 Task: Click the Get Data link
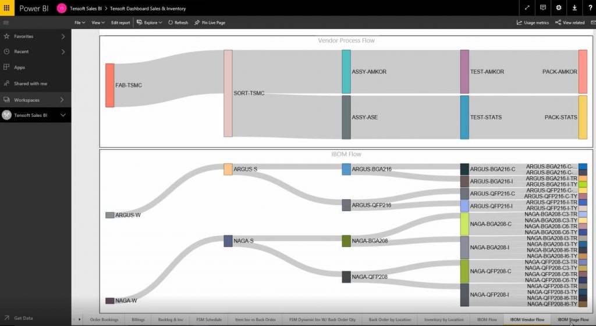tap(23, 318)
